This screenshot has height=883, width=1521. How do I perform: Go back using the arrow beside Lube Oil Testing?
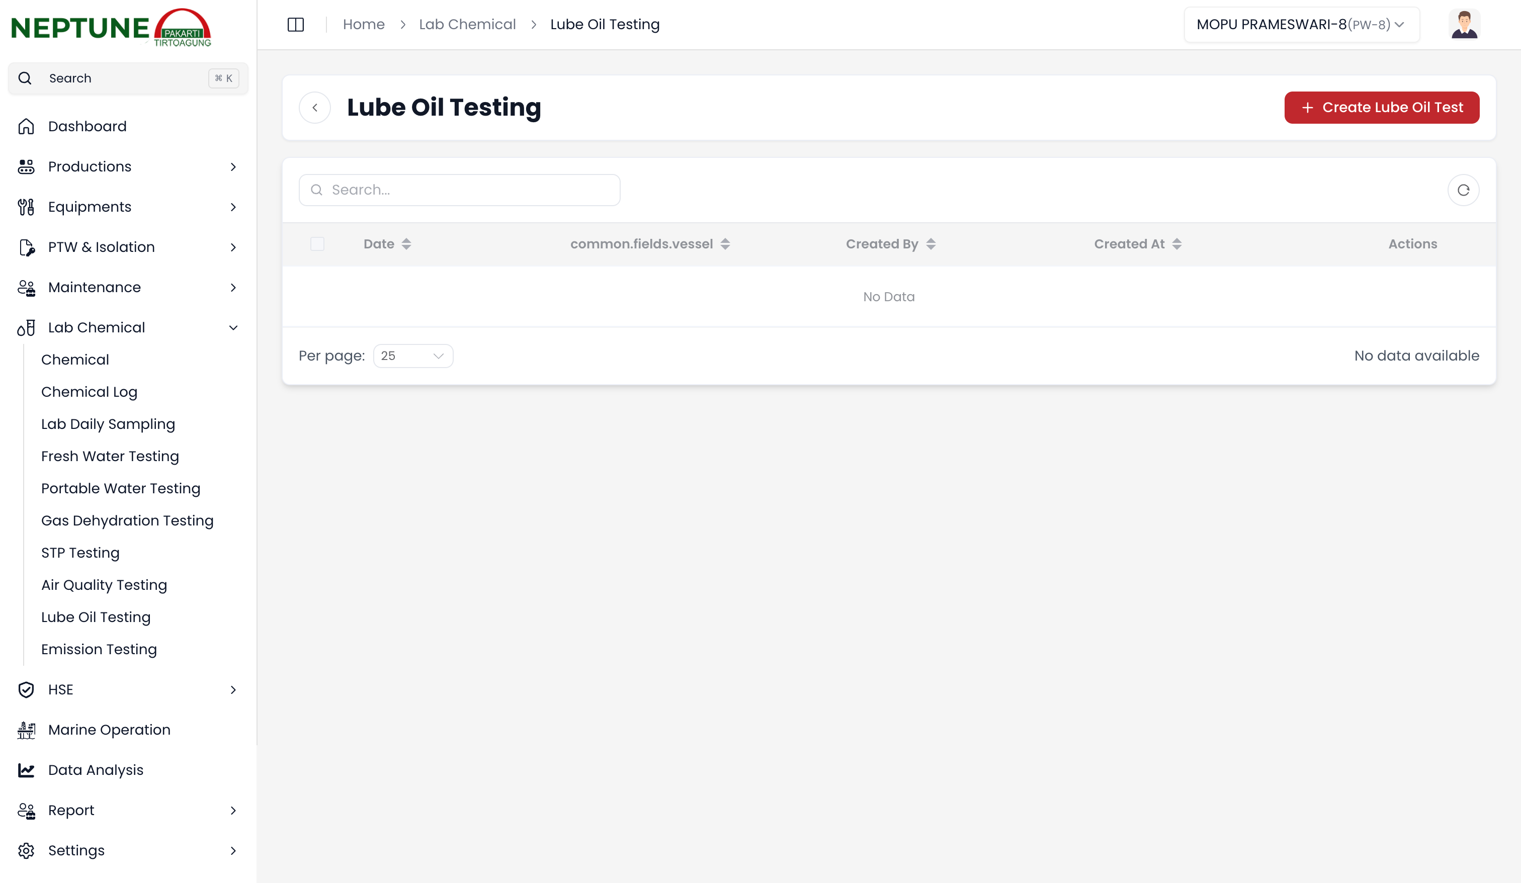point(315,107)
